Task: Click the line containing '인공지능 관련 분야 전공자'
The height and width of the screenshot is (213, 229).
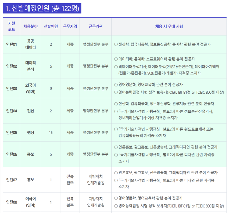Action: pyautogui.click(x=164, y=104)
